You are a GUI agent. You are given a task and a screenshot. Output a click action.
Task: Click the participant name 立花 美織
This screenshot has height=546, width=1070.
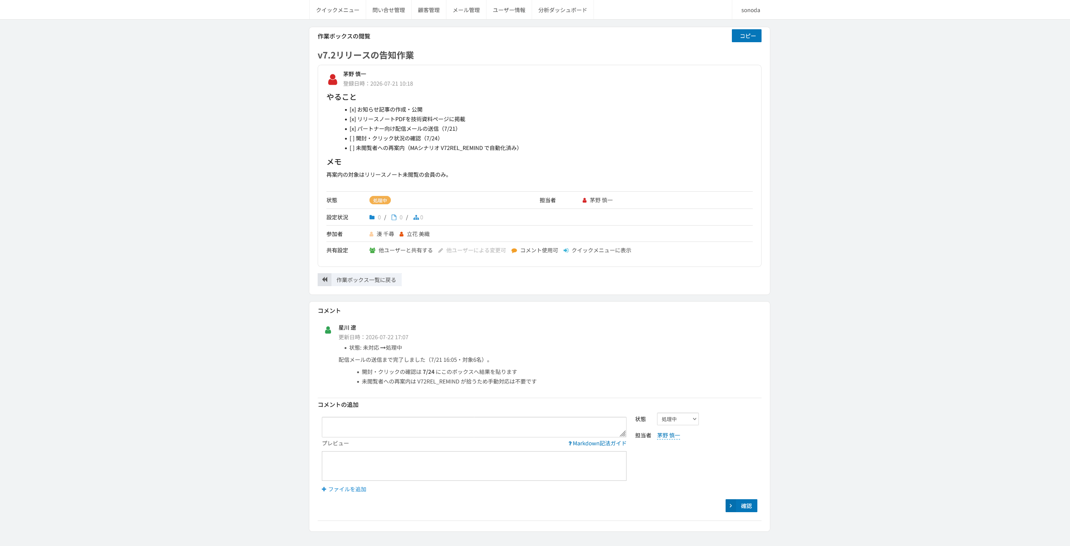[418, 234]
